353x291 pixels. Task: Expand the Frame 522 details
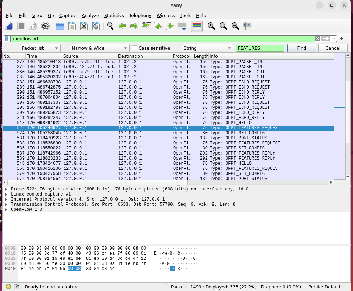6,189
